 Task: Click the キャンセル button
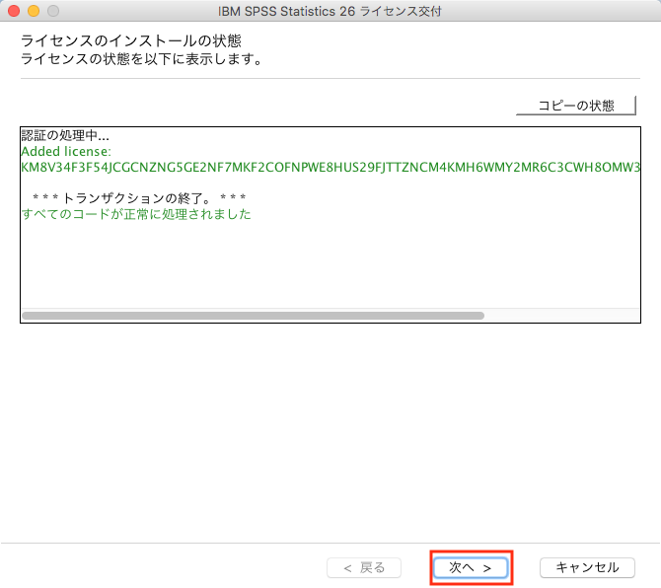click(587, 567)
